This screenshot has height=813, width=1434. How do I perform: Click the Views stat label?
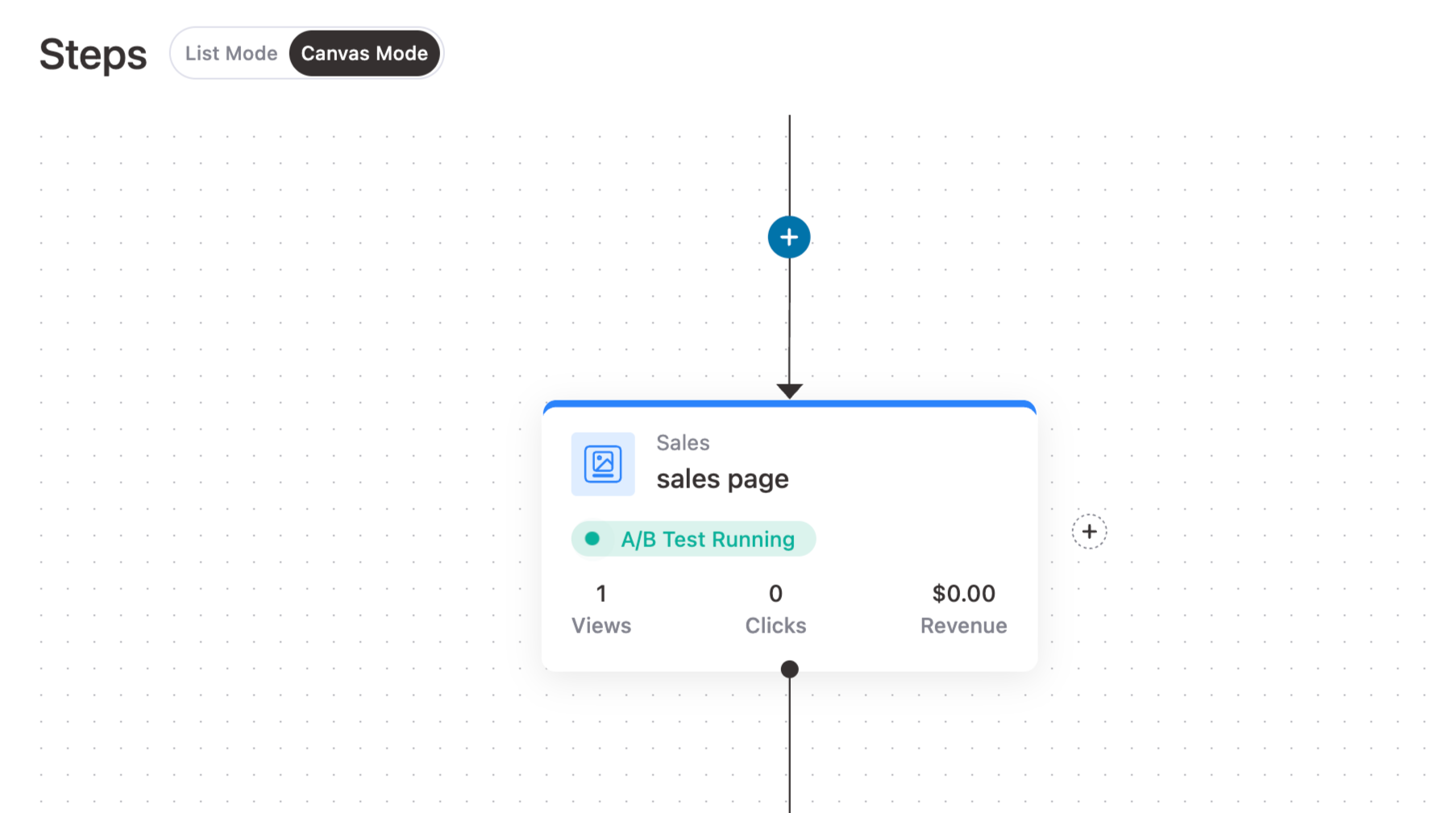601,626
